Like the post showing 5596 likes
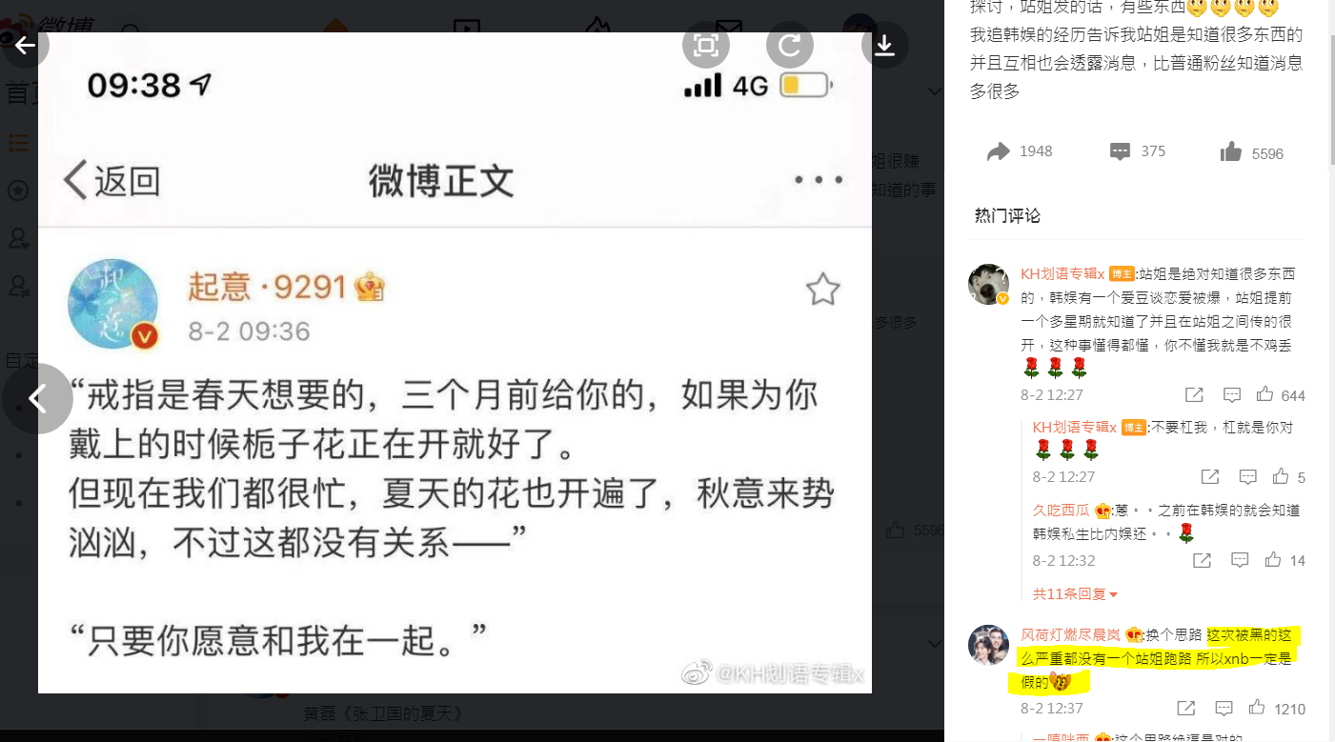 [x=1231, y=152]
